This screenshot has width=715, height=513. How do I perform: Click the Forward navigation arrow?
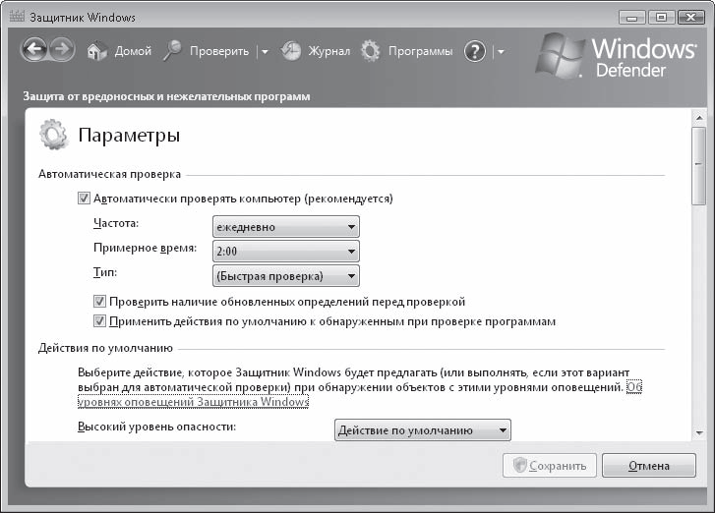pos(62,51)
